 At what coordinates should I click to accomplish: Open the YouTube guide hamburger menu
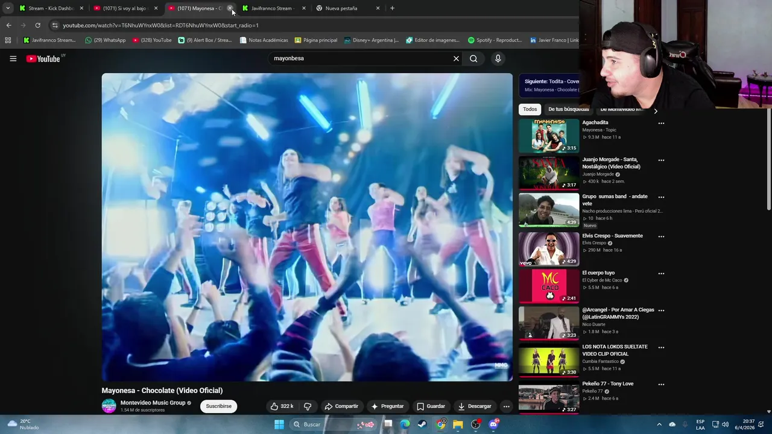click(13, 58)
